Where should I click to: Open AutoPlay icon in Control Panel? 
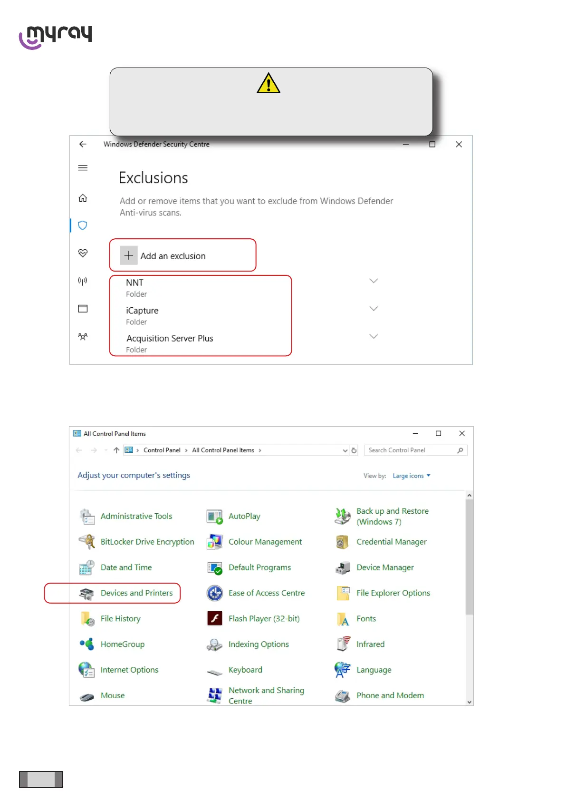click(215, 517)
